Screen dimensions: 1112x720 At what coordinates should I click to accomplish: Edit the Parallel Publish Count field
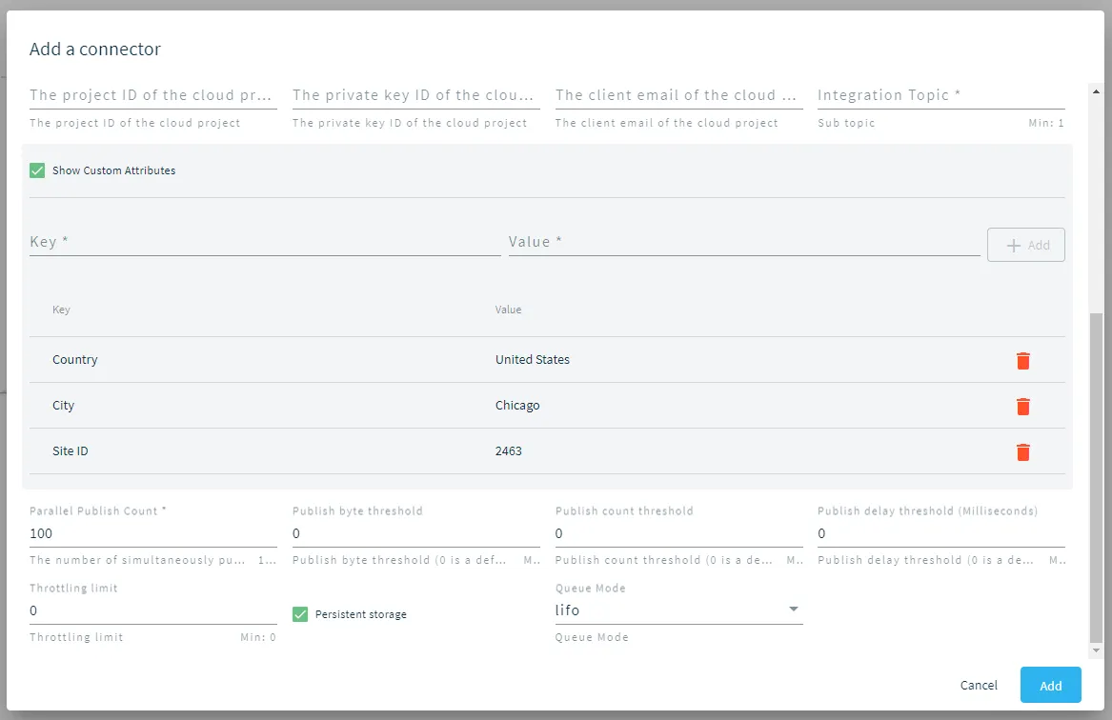153,533
